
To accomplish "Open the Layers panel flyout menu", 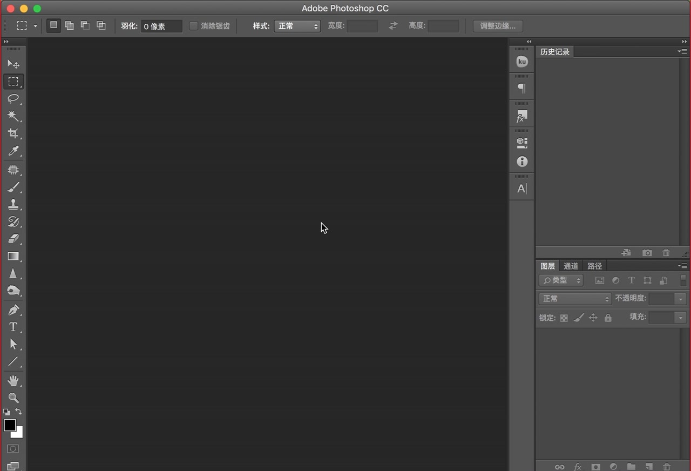I will (683, 266).
